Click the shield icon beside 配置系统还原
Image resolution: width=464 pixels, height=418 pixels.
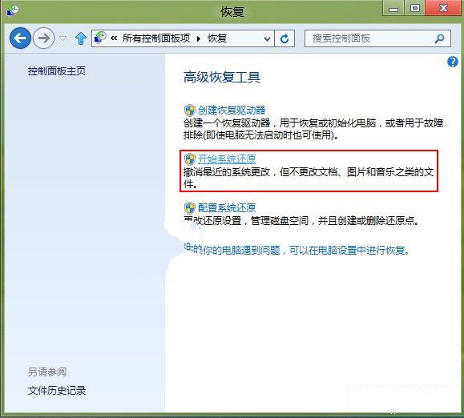pos(190,208)
